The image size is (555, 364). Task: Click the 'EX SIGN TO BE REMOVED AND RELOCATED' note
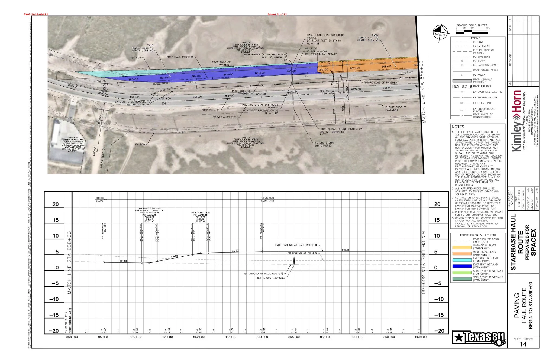pyautogui.click(x=131, y=103)
